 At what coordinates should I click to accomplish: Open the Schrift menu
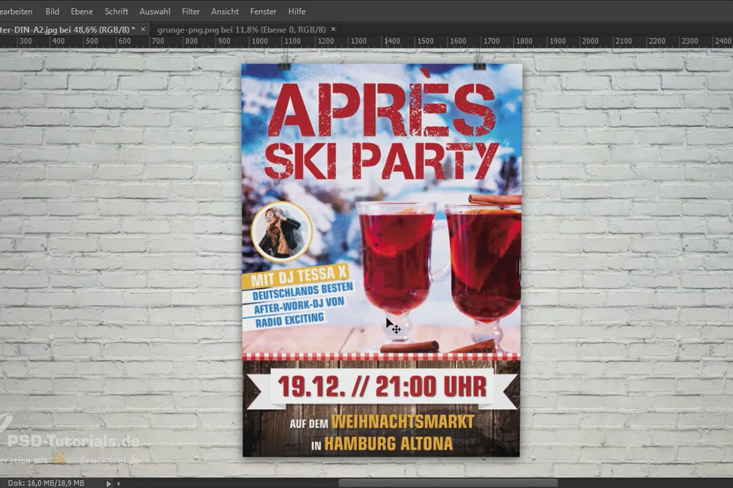pos(116,11)
